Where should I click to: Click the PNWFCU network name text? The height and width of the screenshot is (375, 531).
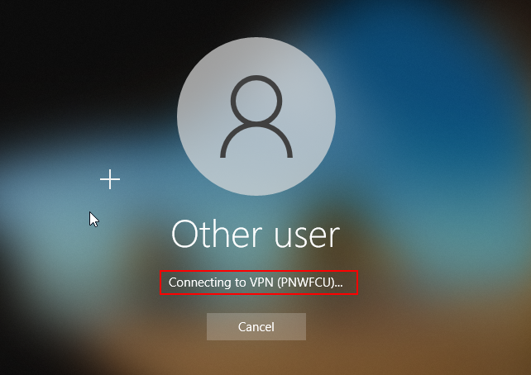click(306, 282)
